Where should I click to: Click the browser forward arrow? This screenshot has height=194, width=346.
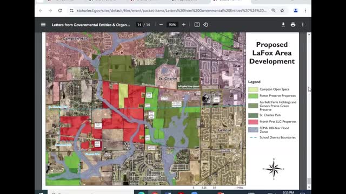[x=50, y=11]
